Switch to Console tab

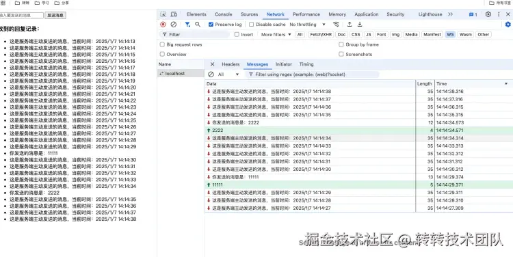click(224, 14)
